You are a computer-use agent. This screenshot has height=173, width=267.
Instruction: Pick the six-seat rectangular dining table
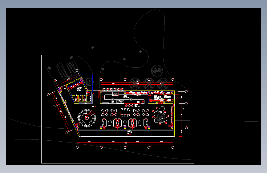(x=125, y=113)
